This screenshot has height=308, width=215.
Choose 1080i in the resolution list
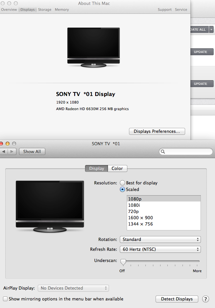[x=164, y=205]
